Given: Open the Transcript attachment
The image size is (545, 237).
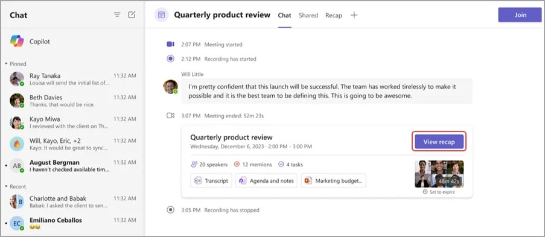Looking at the screenshot, I should pyautogui.click(x=211, y=181).
